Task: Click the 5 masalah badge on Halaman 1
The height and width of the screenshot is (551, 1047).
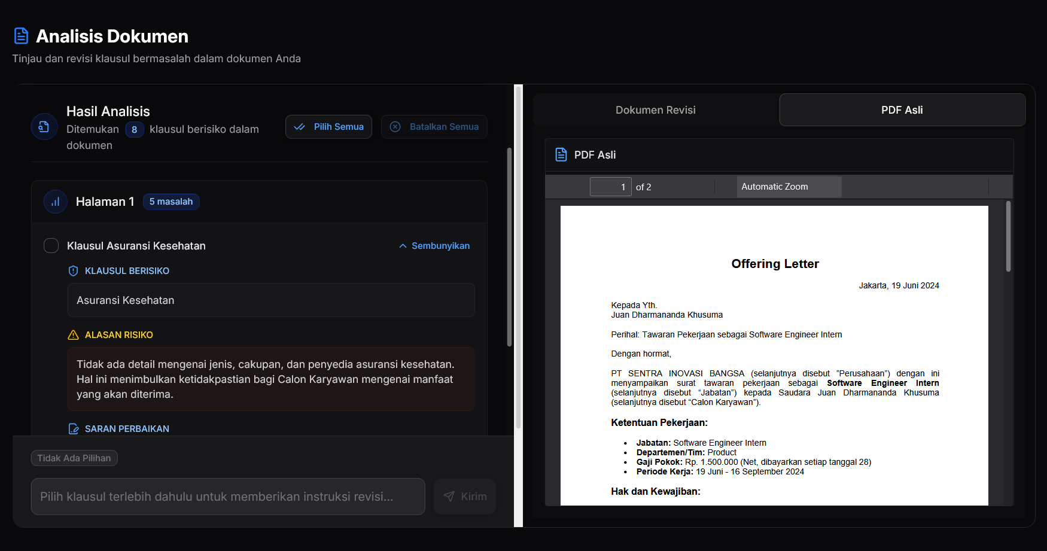Action: tap(171, 202)
